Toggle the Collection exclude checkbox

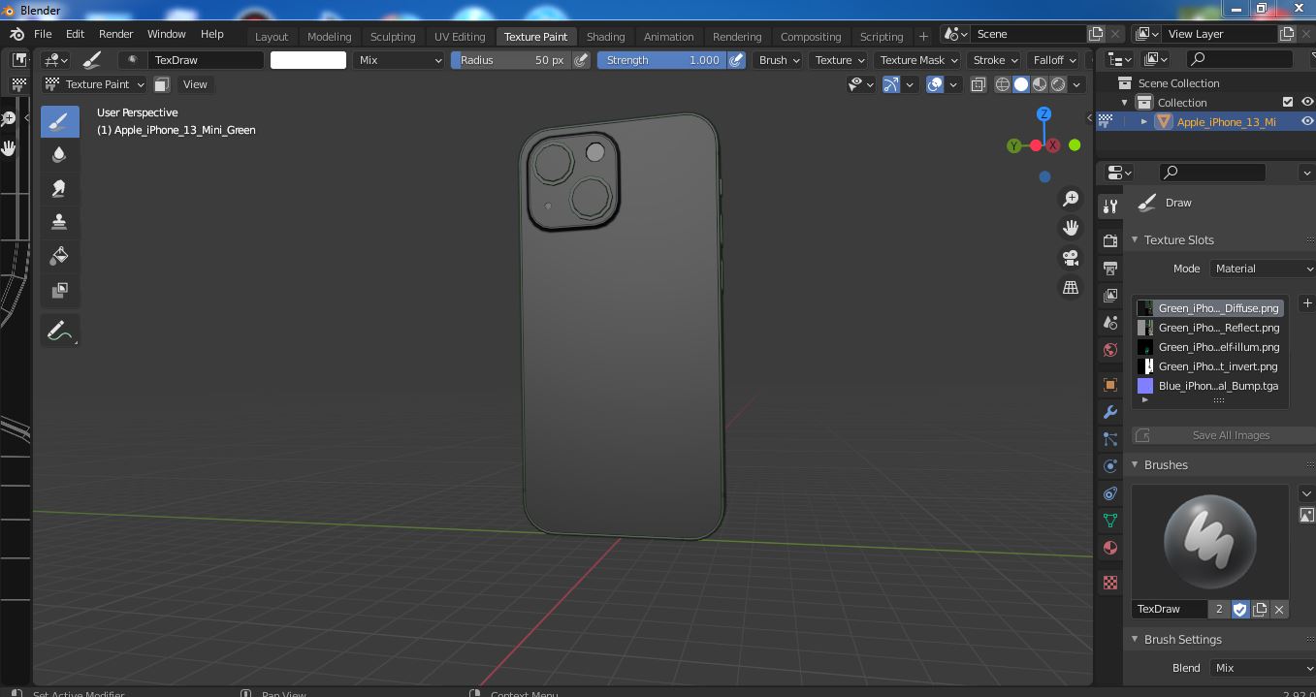tap(1288, 102)
